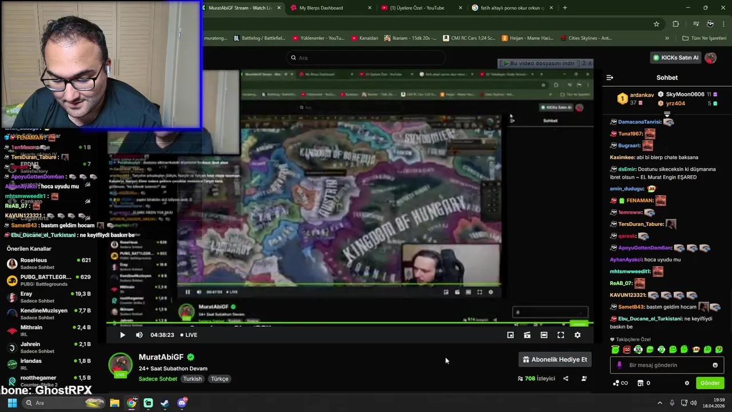
Task: Click the purple microphone icon in the chat box
Action: point(619,365)
